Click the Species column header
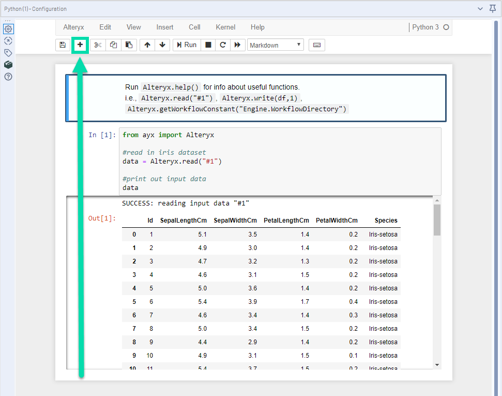This screenshot has height=396, width=502. pyautogui.click(x=386, y=221)
